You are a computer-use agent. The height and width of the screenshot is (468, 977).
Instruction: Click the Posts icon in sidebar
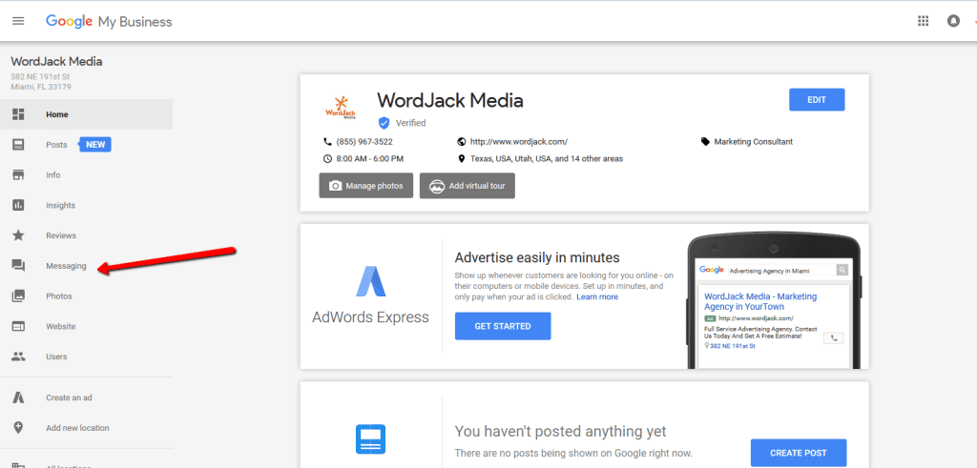tap(18, 144)
